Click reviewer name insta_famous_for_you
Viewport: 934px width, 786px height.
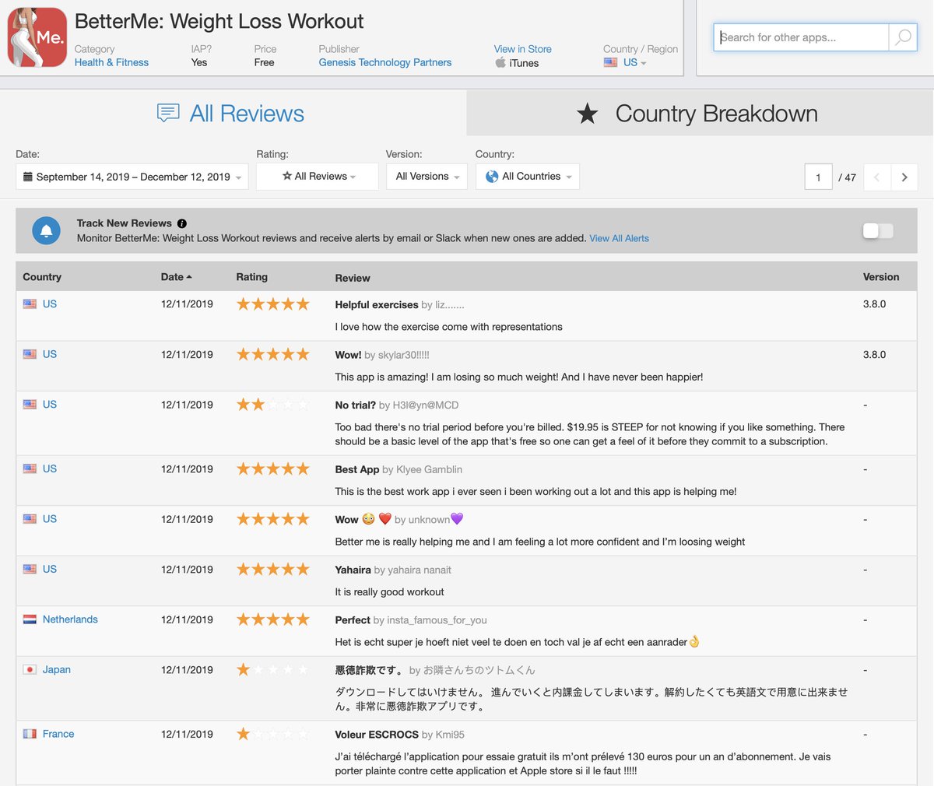pyautogui.click(x=437, y=620)
